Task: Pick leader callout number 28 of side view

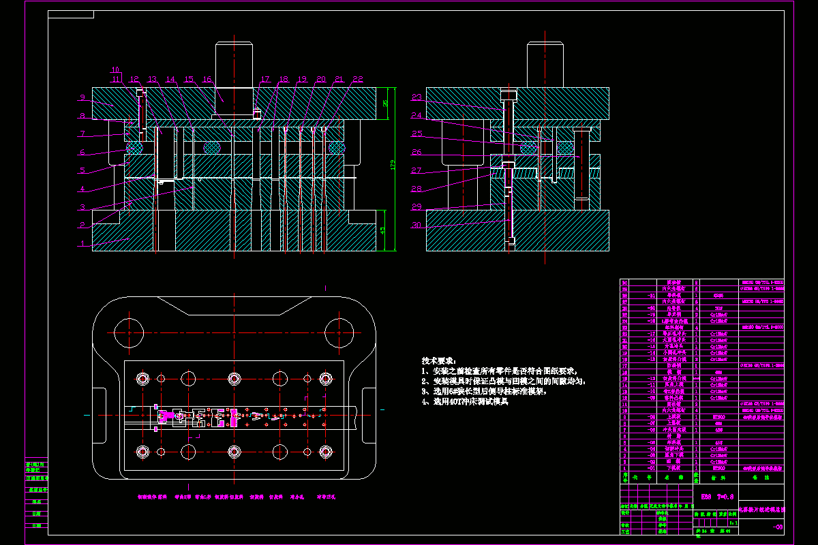Action: click(x=416, y=189)
